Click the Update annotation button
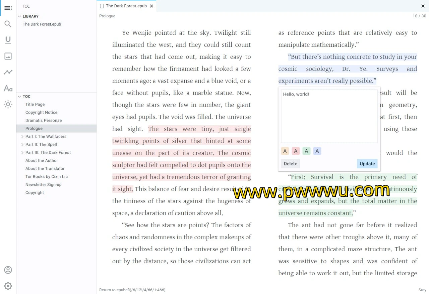Image resolution: width=429 pixels, height=294 pixels. (x=367, y=164)
